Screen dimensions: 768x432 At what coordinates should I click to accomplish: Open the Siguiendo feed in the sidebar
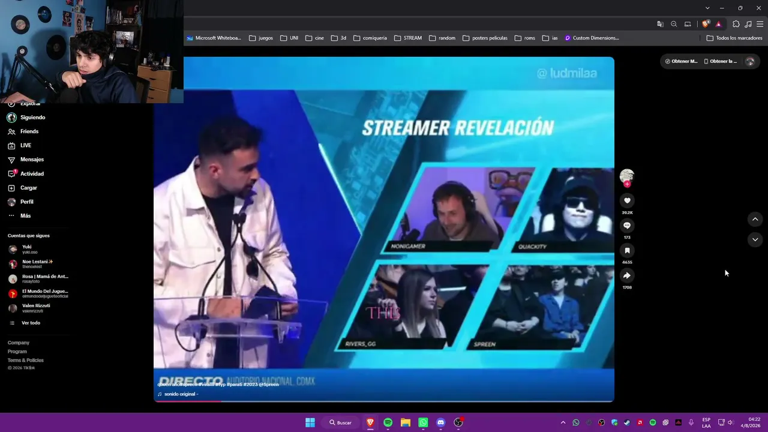coord(32,118)
